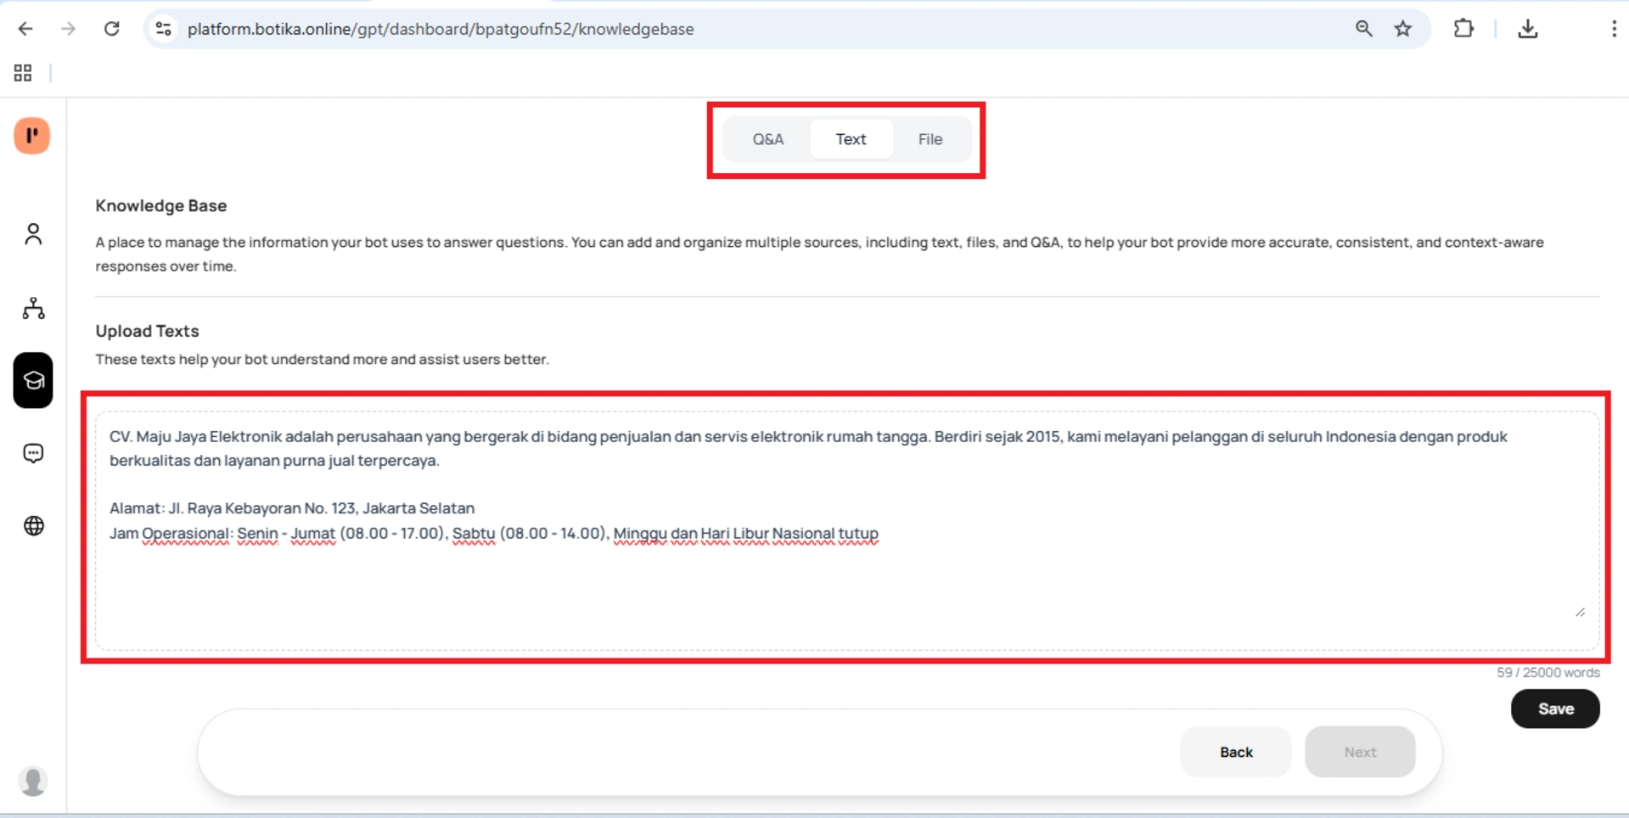Open the profile section in the sidebar
The height and width of the screenshot is (818, 1629).
pos(33,233)
